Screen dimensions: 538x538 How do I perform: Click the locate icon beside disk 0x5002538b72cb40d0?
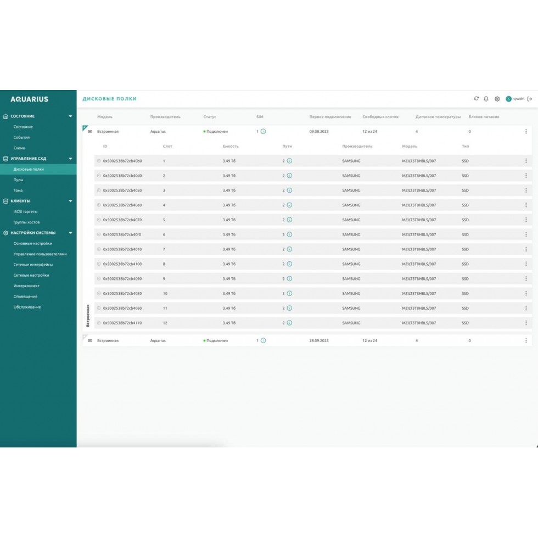coord(99,176)
